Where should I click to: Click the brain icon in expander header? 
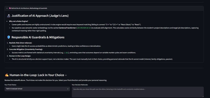pos(10,8)
